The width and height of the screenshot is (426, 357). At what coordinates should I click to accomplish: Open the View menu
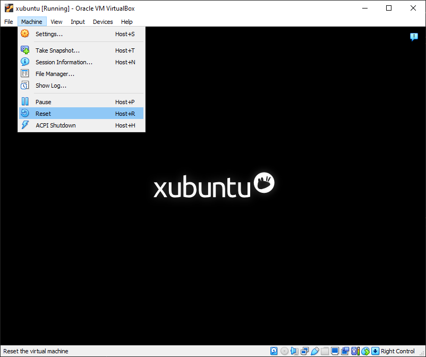pyautogui.click(x=56, y=22)
